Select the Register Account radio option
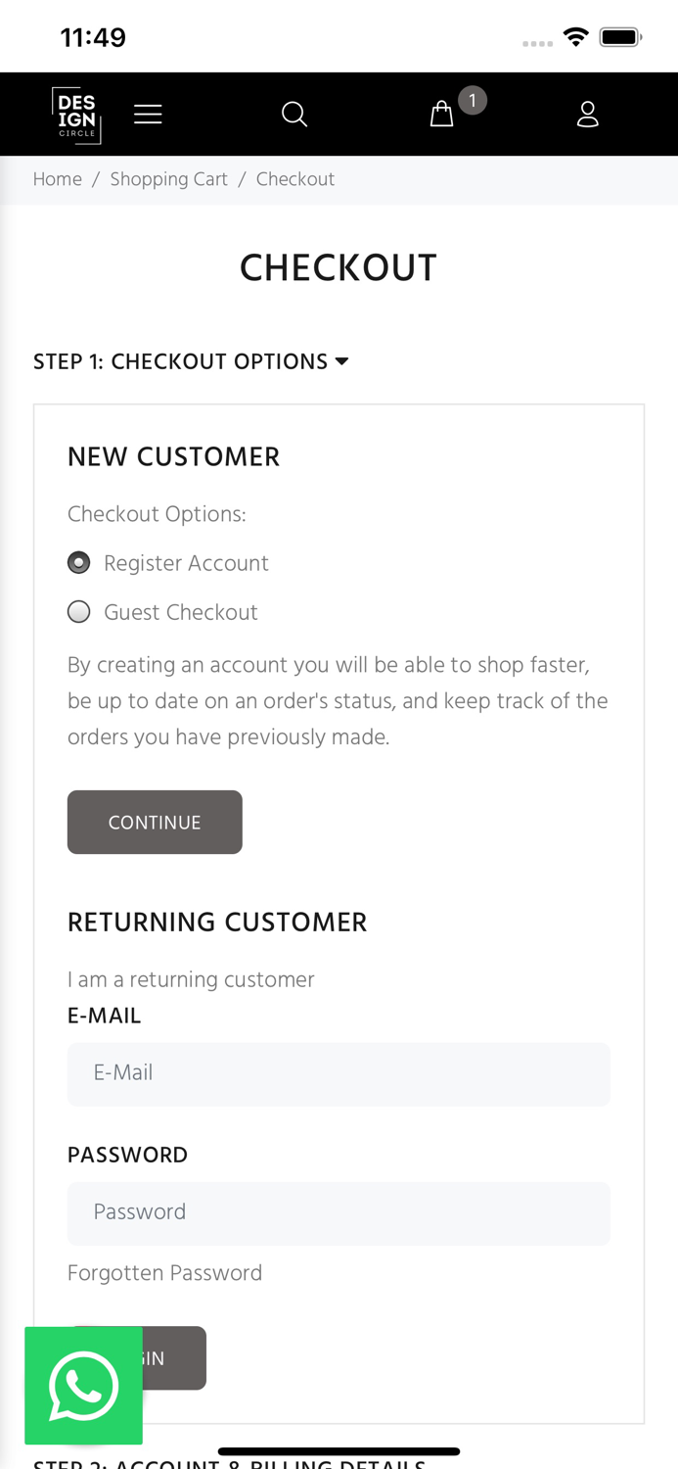This screenshot has width=678, height=1469. (x=79, y=563)
